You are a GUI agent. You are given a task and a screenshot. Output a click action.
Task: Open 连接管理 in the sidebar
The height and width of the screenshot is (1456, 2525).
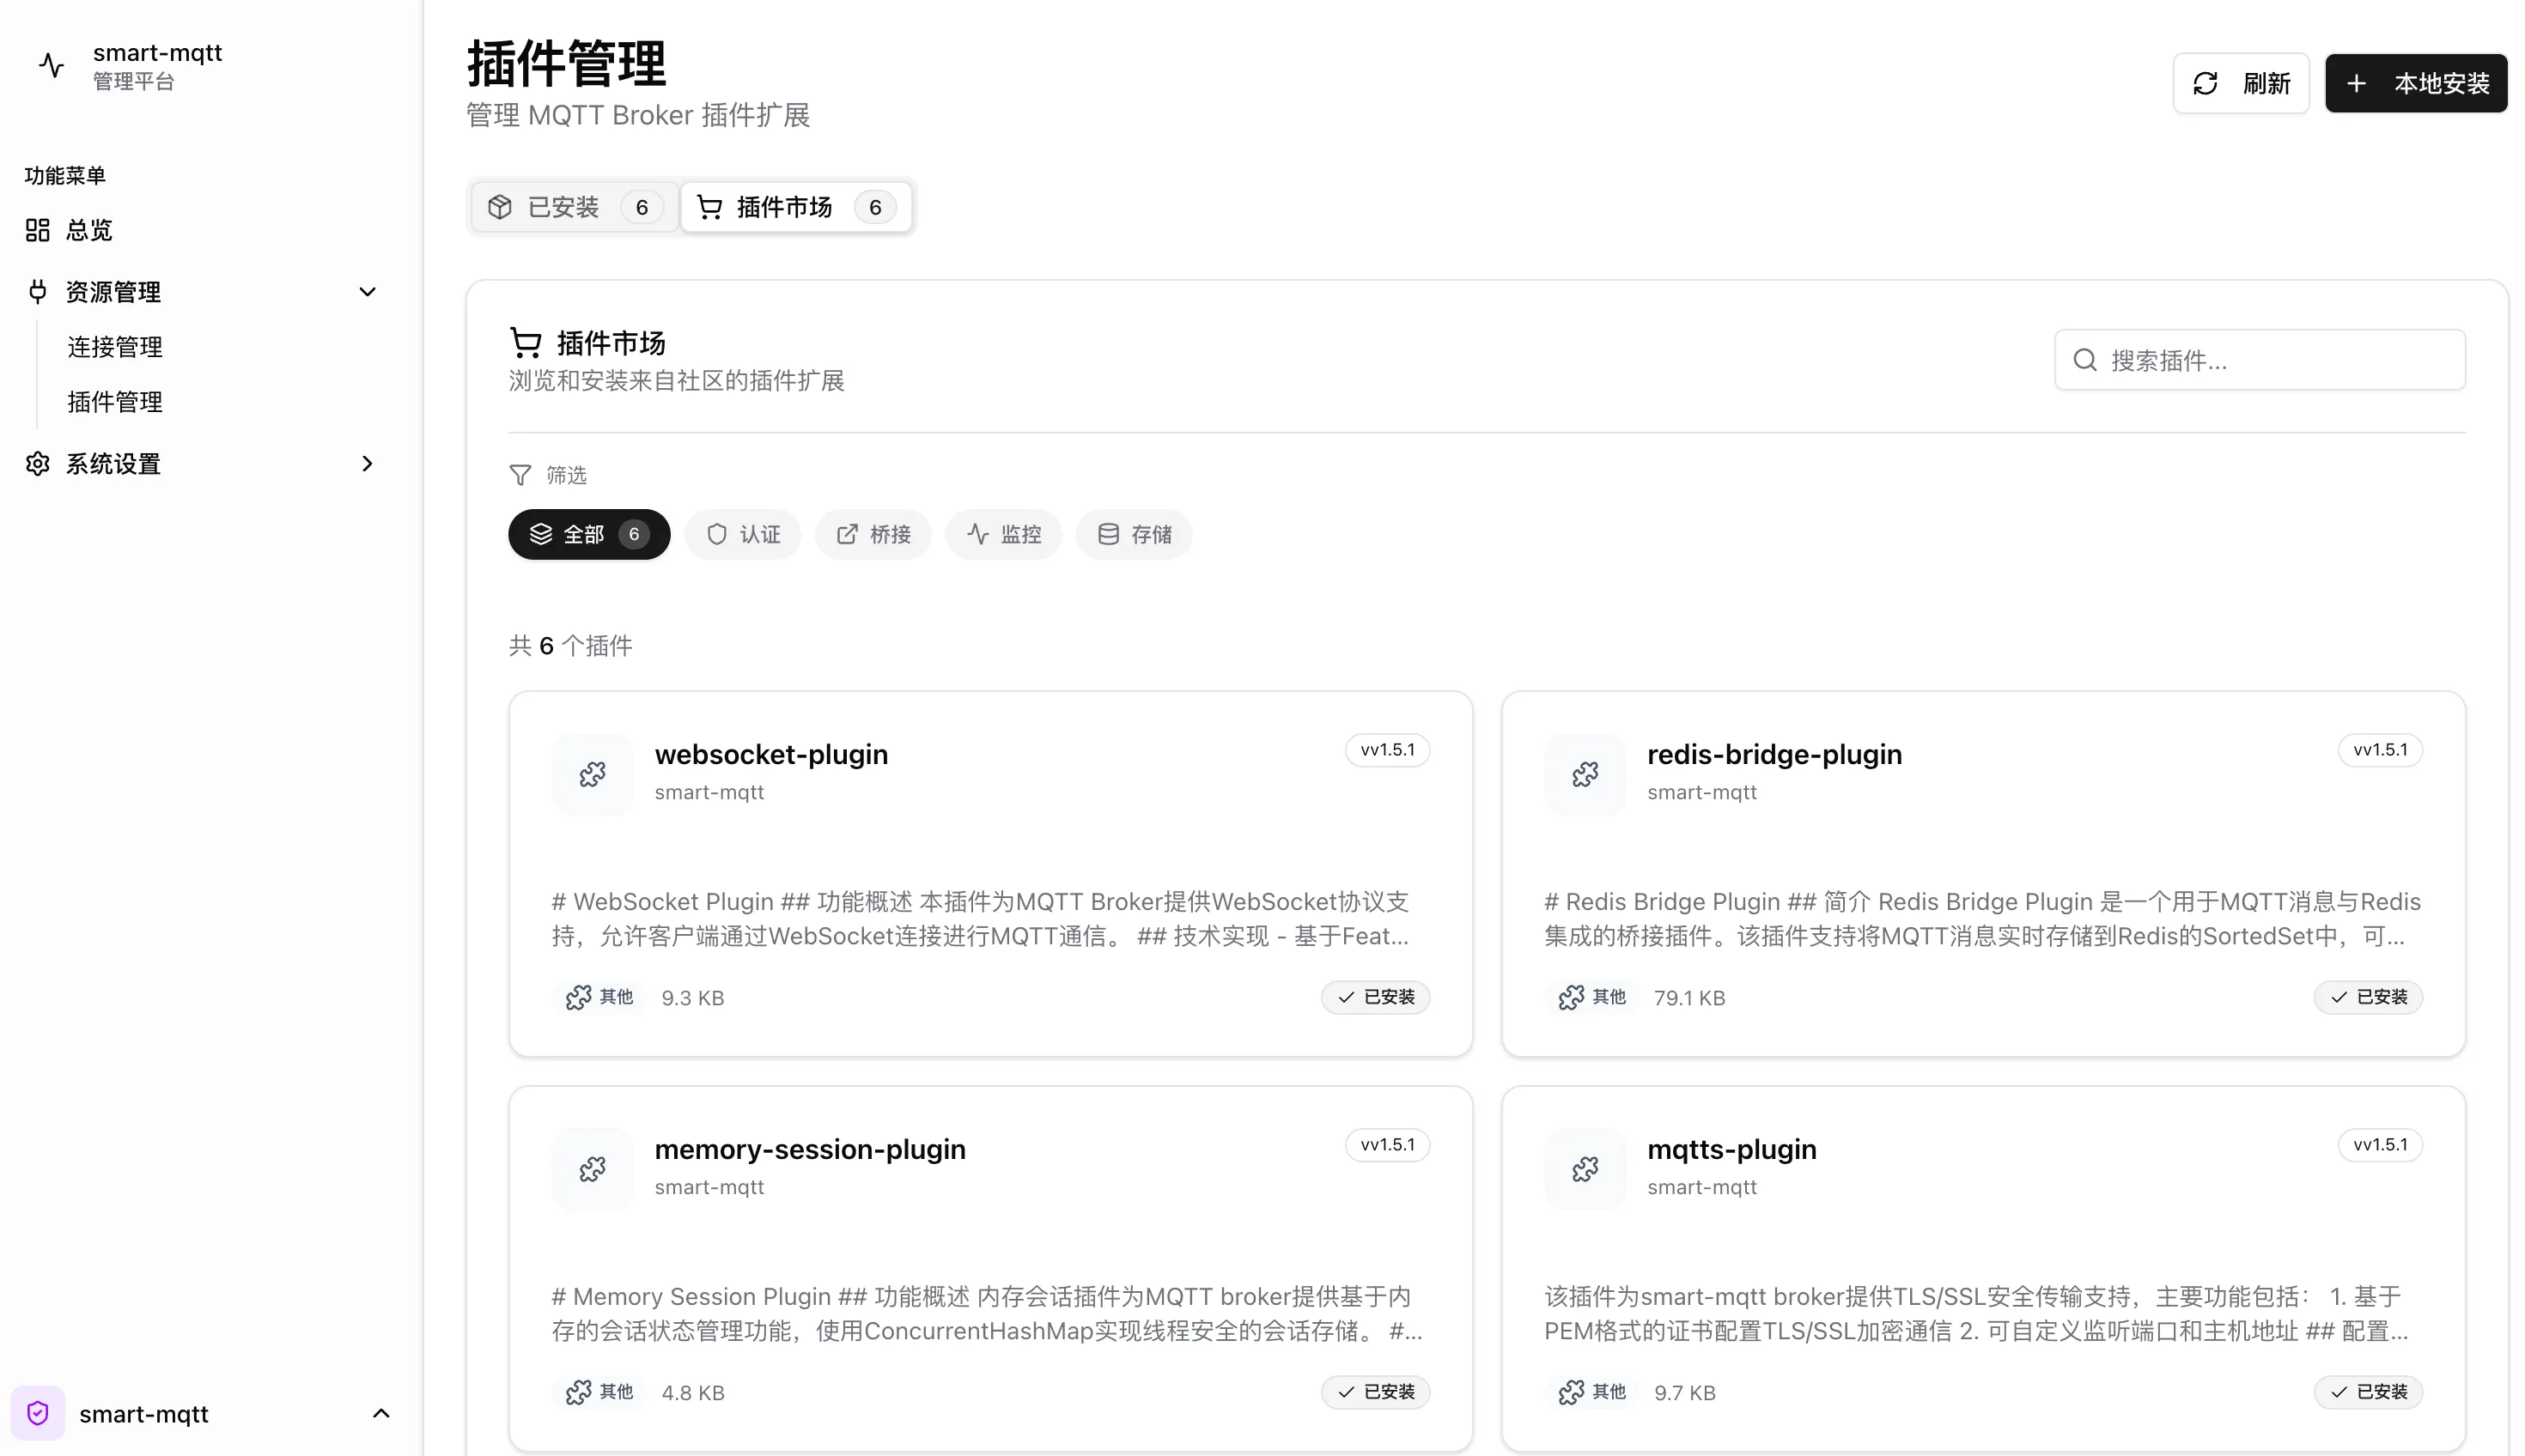pos(115,347)
